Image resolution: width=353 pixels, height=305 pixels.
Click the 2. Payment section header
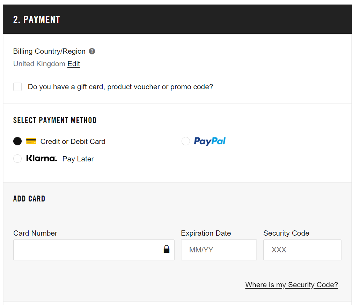click(x=37, y=20)
